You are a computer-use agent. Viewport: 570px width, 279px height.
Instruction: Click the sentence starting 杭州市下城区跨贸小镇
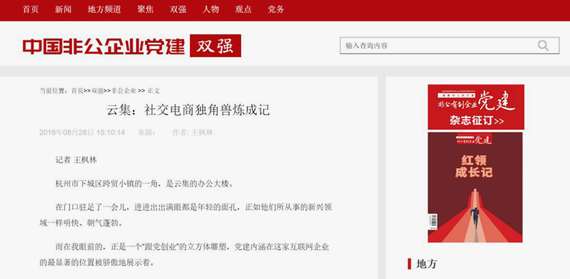click(144, 184)
